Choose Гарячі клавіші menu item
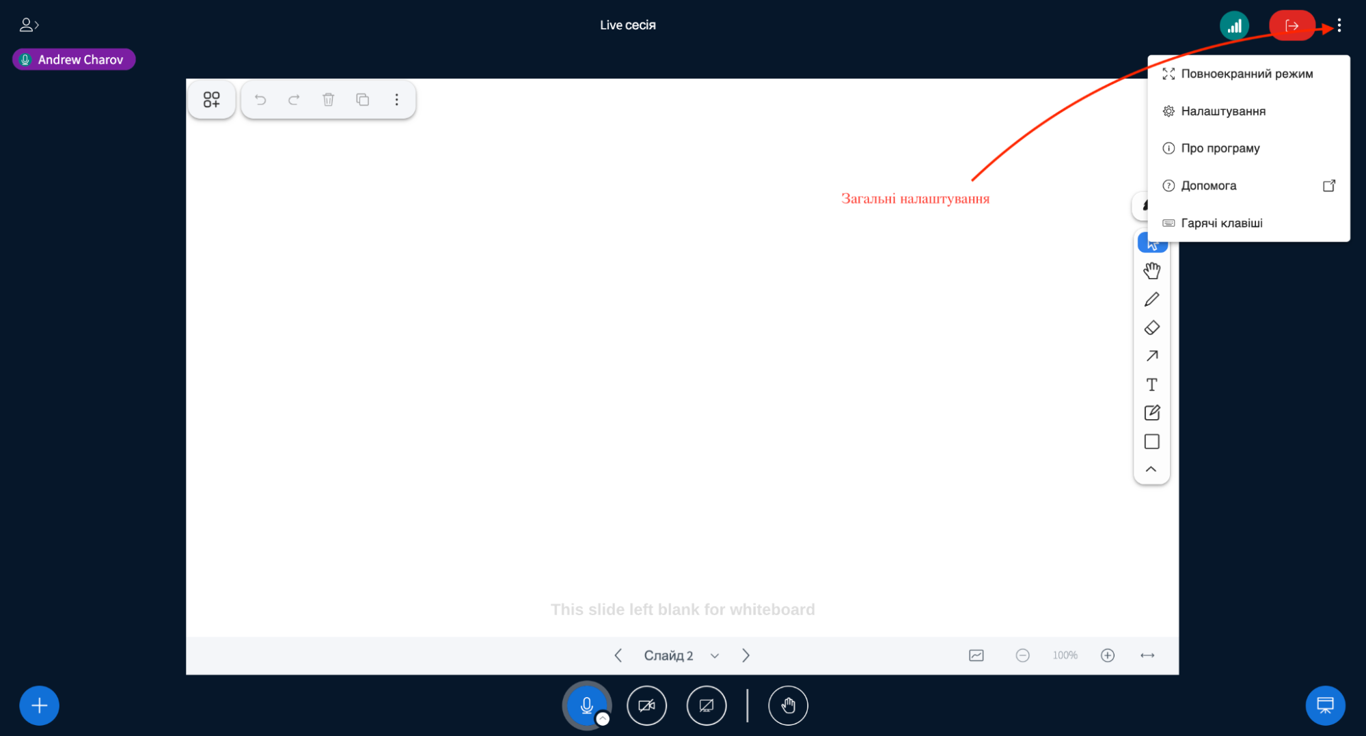Viewport: 1366px width, 736px height. point(1221,223)
